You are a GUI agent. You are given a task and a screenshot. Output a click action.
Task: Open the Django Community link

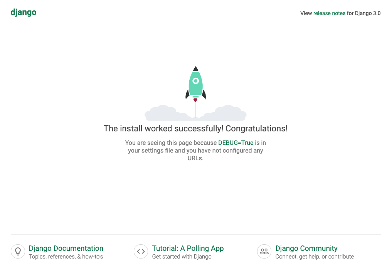[306, 248]
